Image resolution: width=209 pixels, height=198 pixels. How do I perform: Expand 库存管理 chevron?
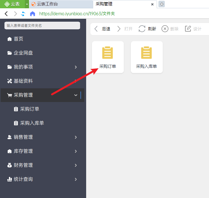(x=76, y=151)
